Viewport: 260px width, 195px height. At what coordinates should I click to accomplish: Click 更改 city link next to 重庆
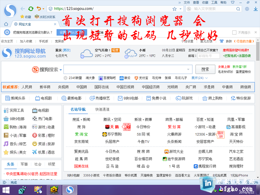click(67, 50)
